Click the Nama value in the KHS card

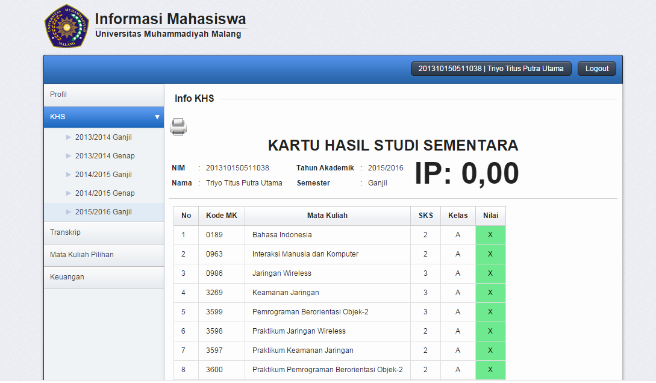pyautogui.click(x=245, y=183)
